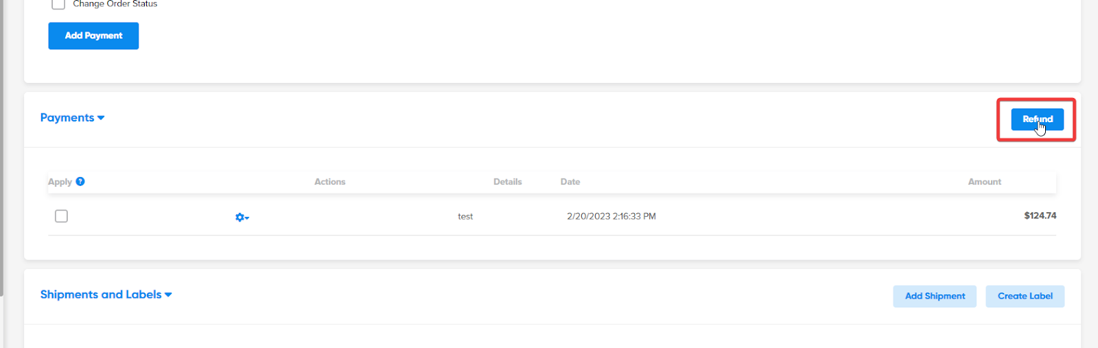
Task: Click the Shipments and Labels heading text
Action: [x=101, y=294]
